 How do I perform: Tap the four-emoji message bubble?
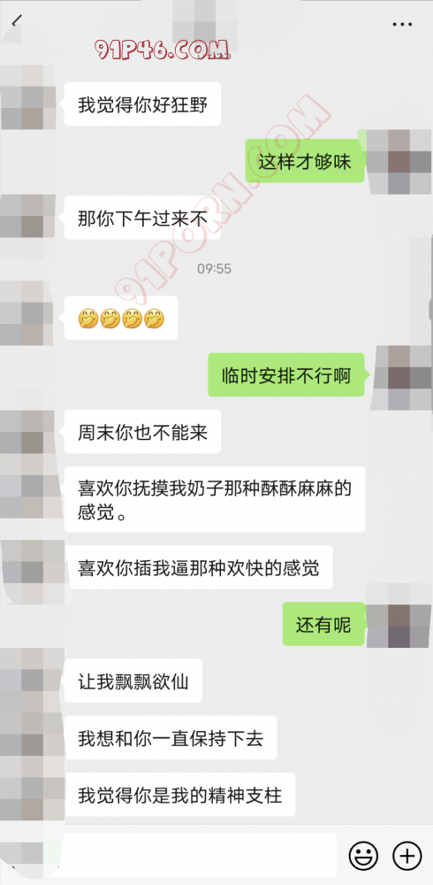point(121,319)
